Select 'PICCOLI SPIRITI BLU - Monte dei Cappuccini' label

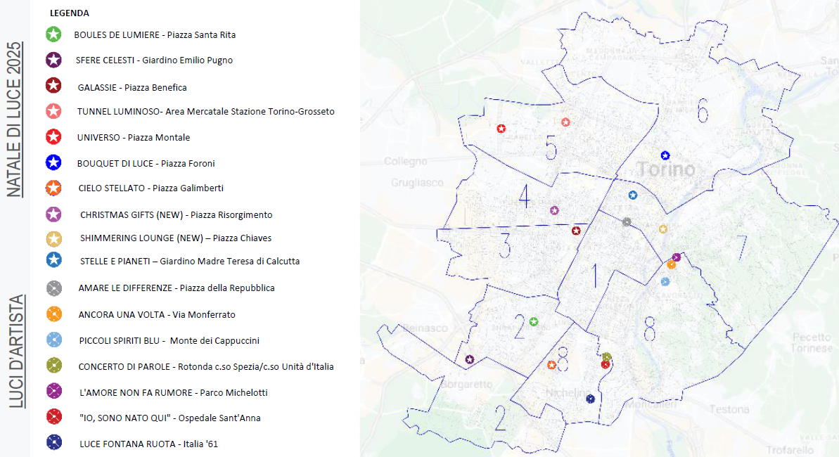click(x=169, y=340)
